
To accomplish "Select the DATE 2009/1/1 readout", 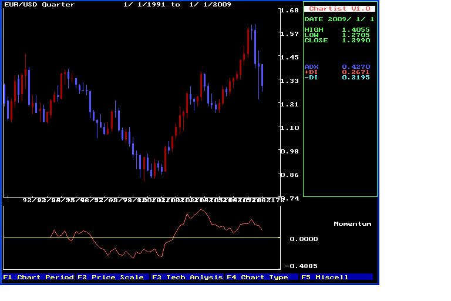I will pos(339,19).
